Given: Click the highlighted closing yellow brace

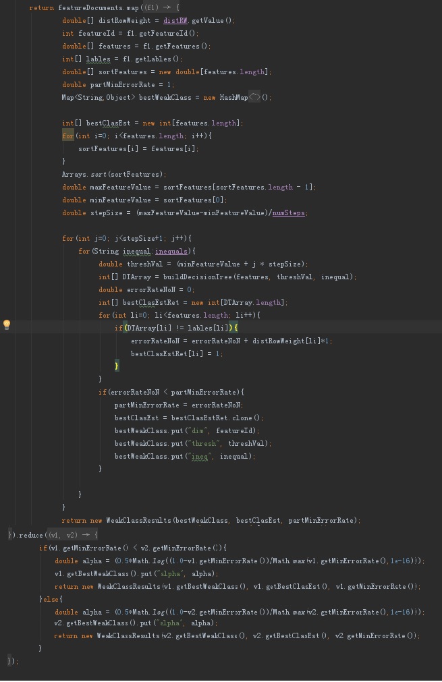Looking at the screenshot, I should tap(117, 366).
